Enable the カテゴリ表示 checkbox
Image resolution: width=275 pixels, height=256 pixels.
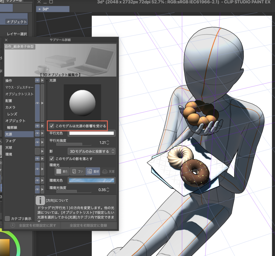click(x=8, y=218)
